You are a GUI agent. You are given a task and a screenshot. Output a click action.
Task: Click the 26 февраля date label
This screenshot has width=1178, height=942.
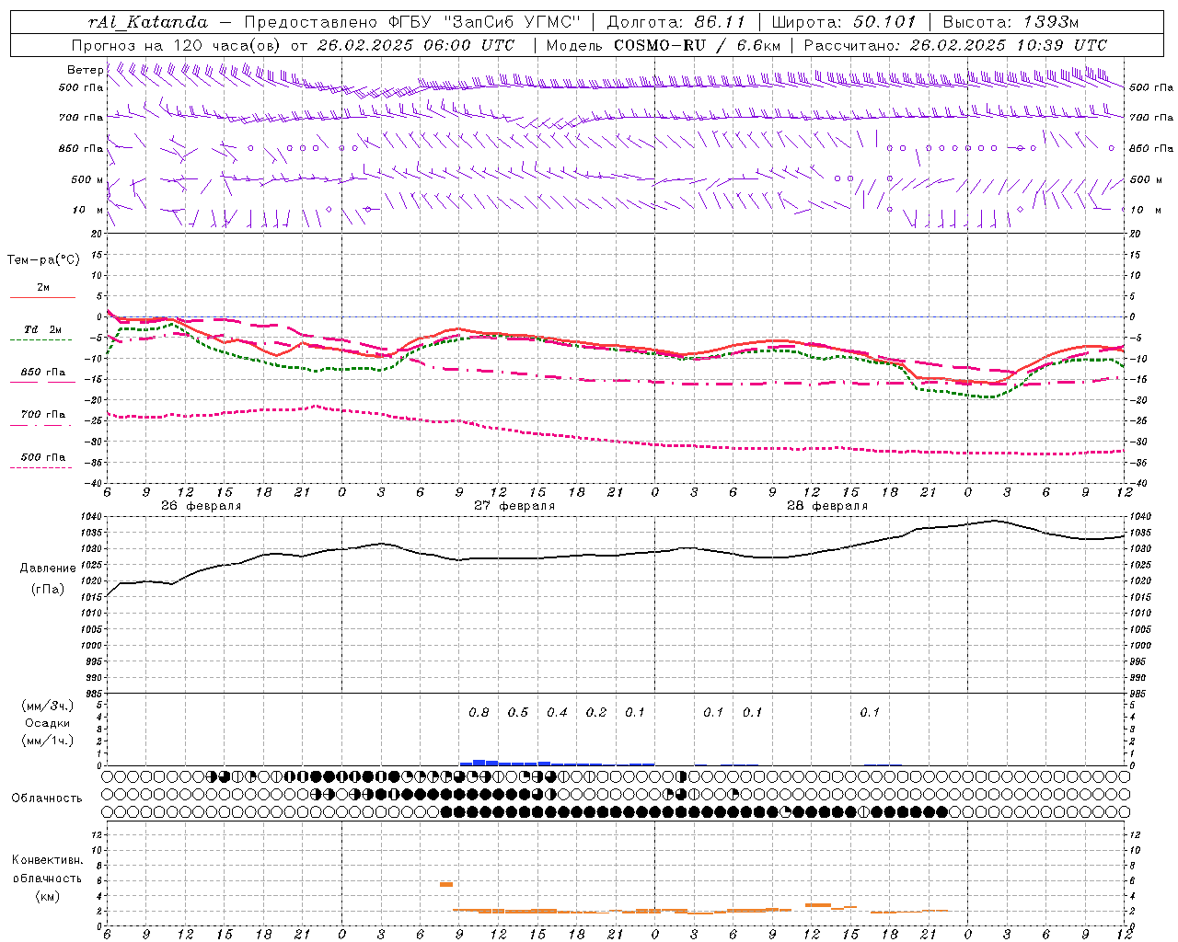pos(201,506)
